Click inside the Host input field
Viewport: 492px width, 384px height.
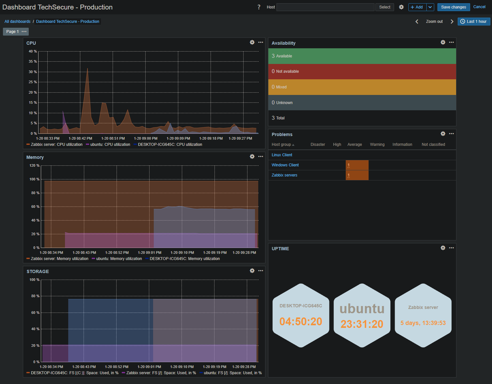coord(325,7)
